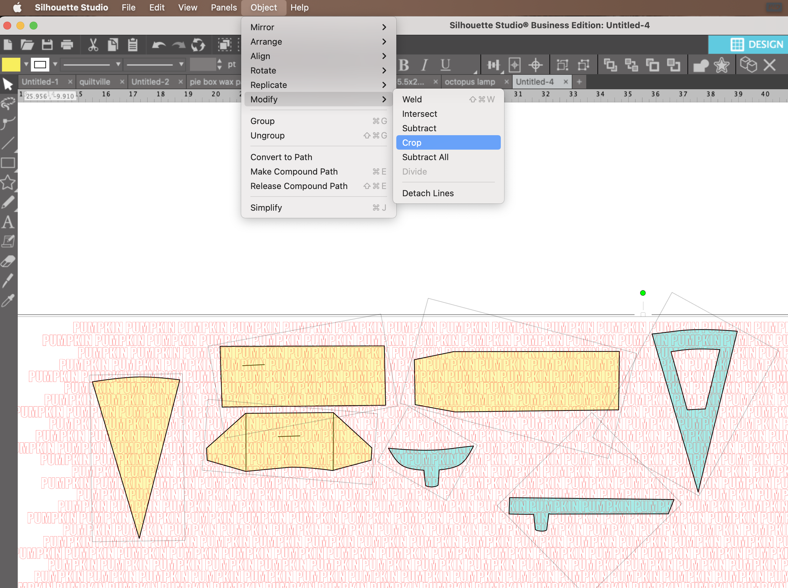
Task: Switch to the octopus lamp tab
Action: coord(470,82)
